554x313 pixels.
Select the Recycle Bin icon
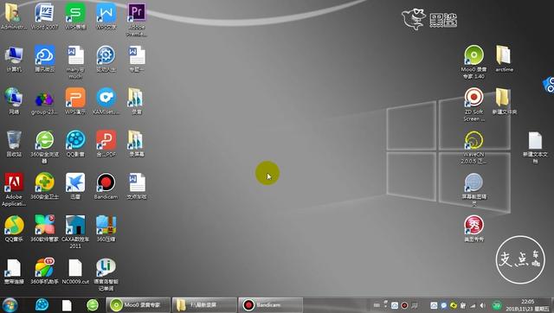14,144
